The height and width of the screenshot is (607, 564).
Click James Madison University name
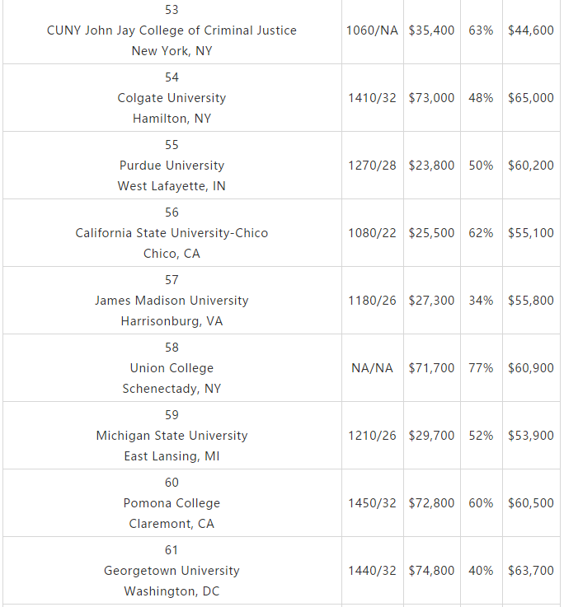(x=172, y=301)
